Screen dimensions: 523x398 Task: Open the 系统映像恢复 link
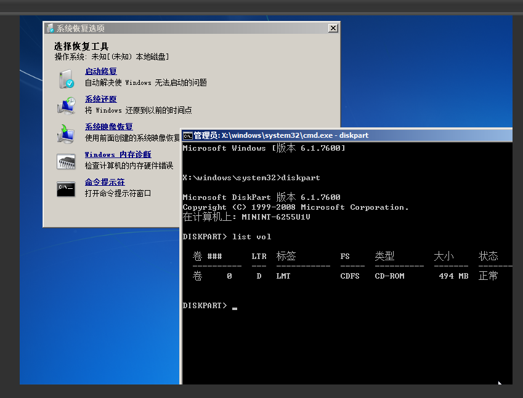[x=109, y=127]
